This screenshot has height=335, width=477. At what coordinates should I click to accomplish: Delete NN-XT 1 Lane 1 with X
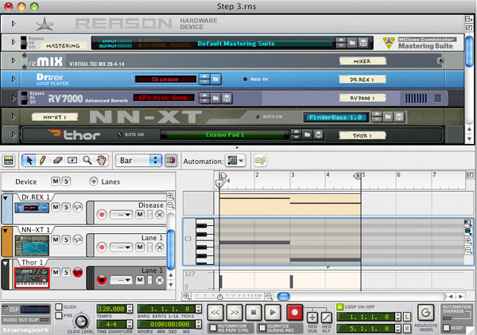160,247
